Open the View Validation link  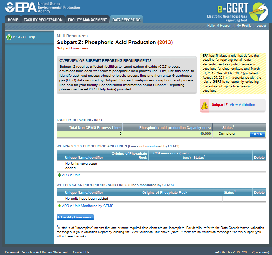point(242,105)
